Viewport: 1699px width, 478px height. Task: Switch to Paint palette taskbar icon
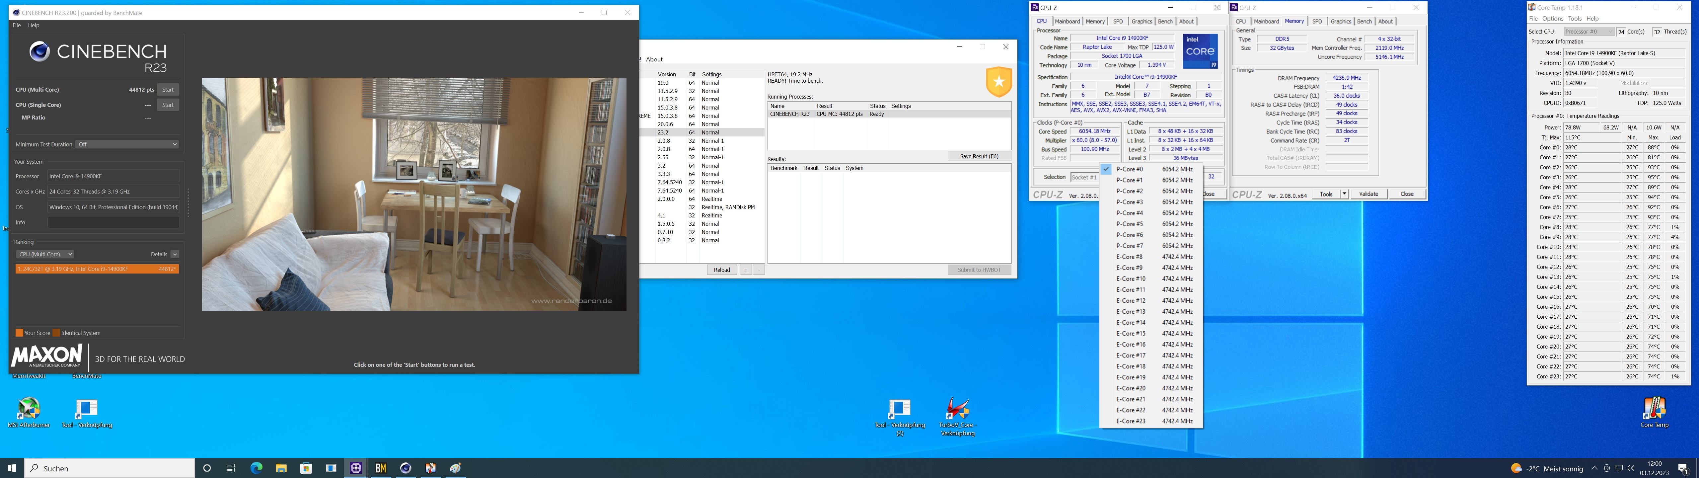pos(456,468)
